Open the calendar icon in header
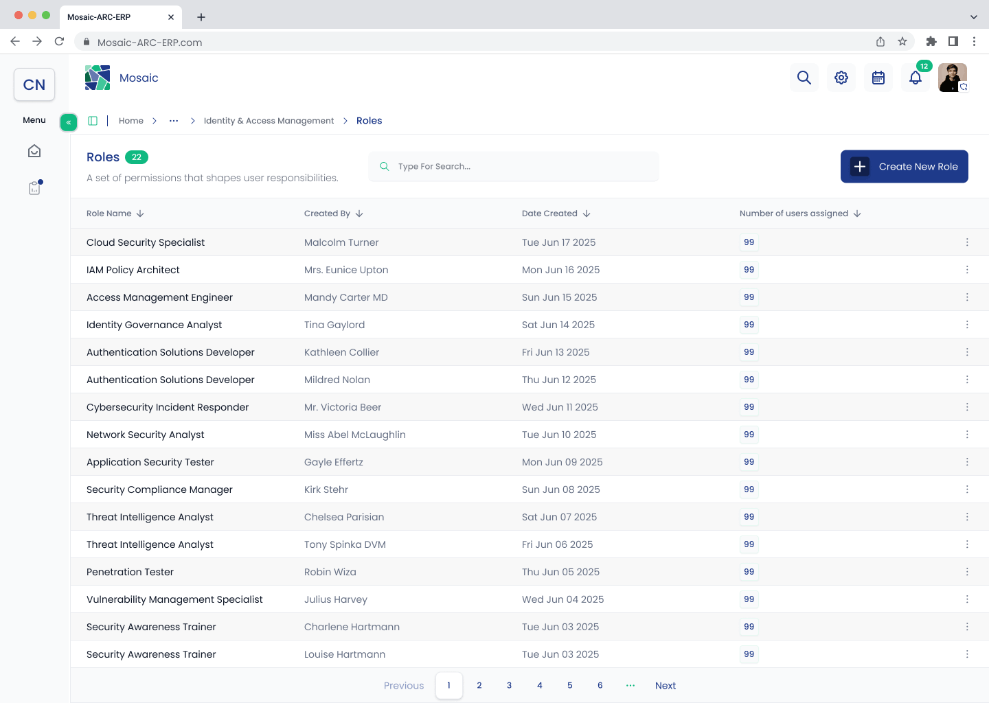The image size is (989, 703). click(x=878, y=78)
